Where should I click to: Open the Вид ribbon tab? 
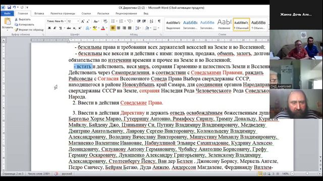click(x=146, y=14)
